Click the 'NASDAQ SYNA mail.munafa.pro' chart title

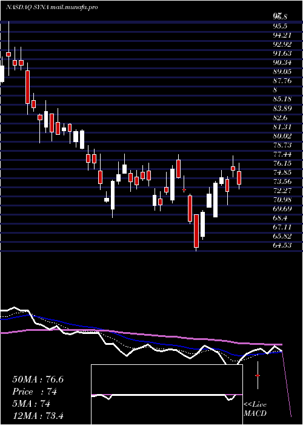[52, 7]
